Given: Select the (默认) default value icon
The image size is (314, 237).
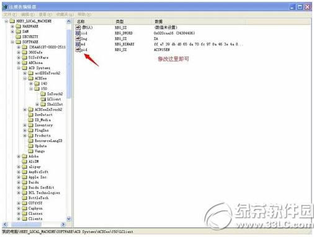Looking at the screenshot, I should pyautogui.click(x=78, y=27).
